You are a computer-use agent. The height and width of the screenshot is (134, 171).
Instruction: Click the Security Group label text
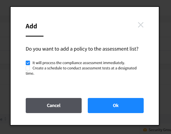[x=159, y=130]
